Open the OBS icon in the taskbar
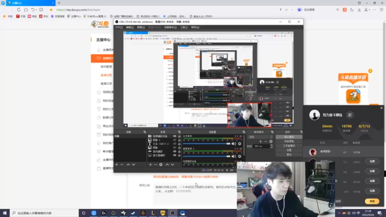 (x=173, y=213)
